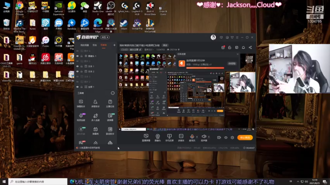Image resolution: width=330 pixels, height=185 pixels.
Task: Mute the 麦克风 microphone
Action: point(192,138)
